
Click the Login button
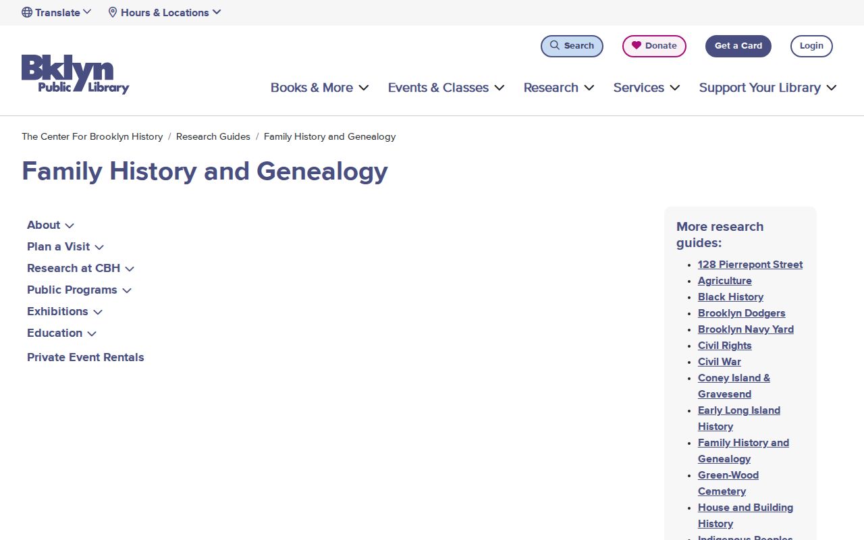pos(811,46)
